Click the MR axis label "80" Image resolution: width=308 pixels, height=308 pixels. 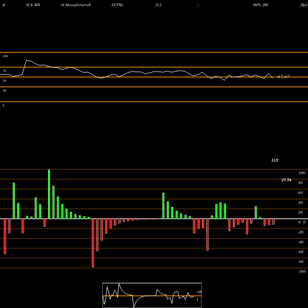[x=301, y=183]
